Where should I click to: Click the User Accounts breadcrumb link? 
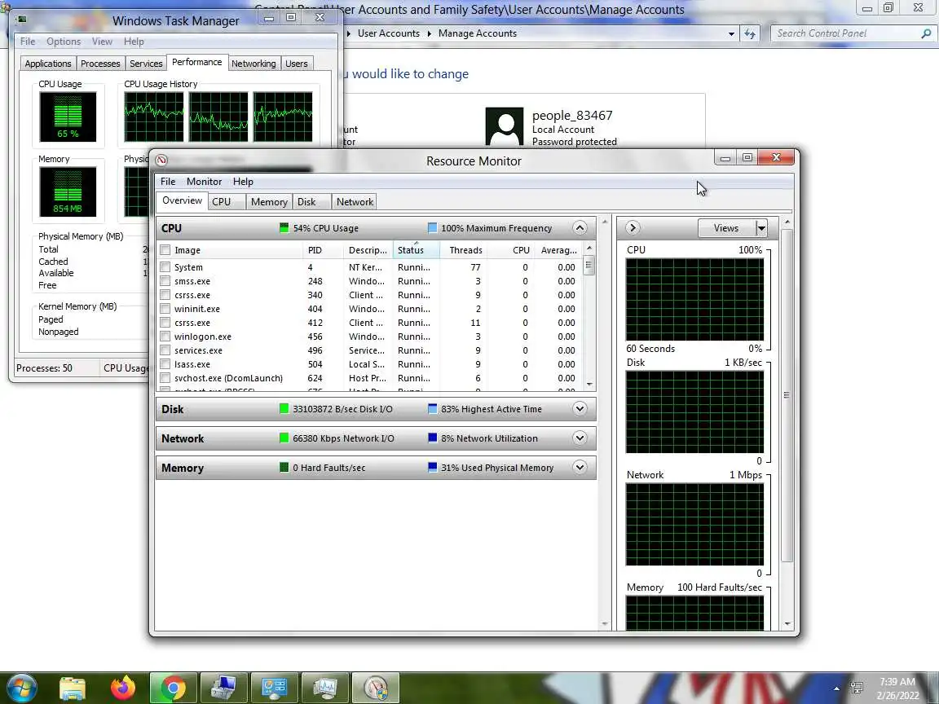[389, 33]
